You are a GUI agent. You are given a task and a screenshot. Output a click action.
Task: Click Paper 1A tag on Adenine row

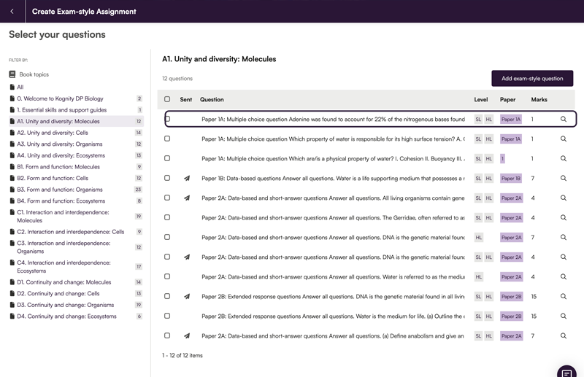510,119
